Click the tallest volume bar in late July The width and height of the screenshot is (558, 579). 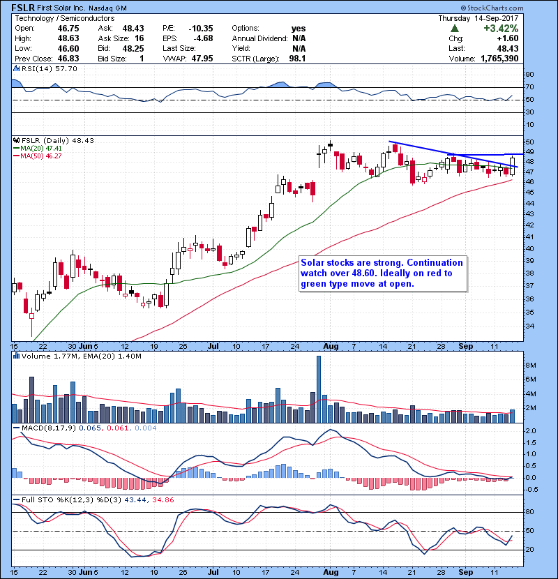point(319,389)
